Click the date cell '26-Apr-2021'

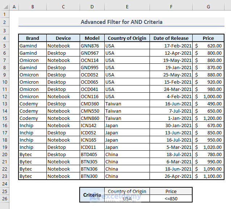coord(171,176)
